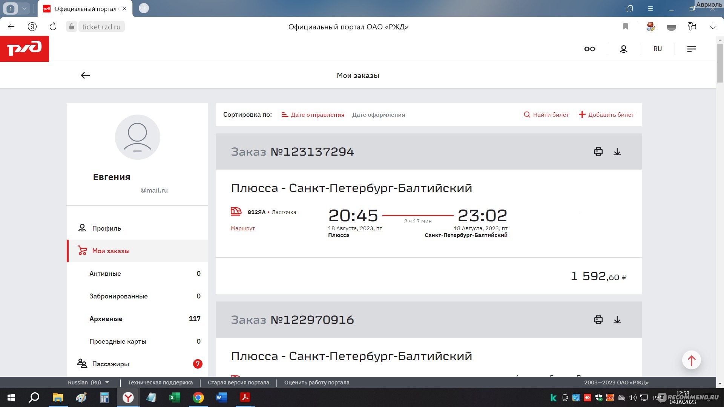The height and width of the screenshot is (407, 724).
Task: Open taskbar search magnifier
Action: click(x=34, y=398)
